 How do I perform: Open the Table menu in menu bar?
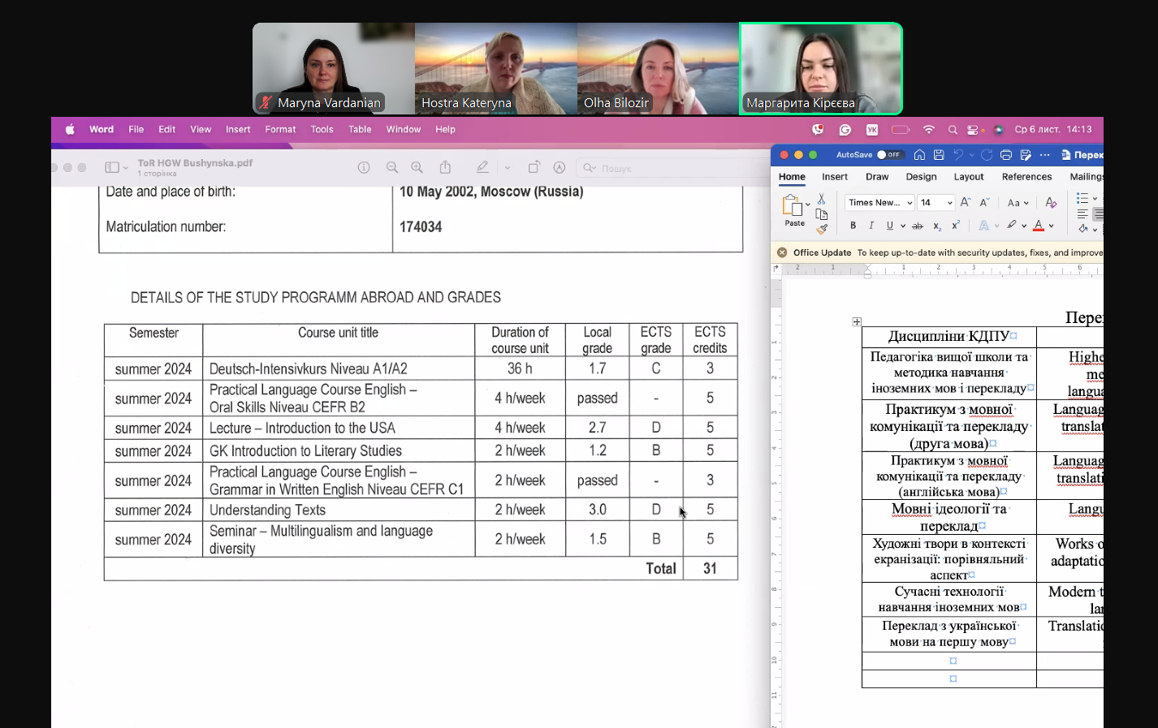coord(360,129)
